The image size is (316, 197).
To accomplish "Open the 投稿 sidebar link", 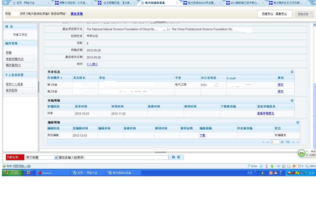I will 9,53.
